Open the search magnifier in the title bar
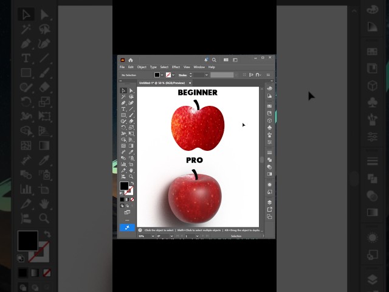This screenshot has width=389, height=292. click(214, 60)
